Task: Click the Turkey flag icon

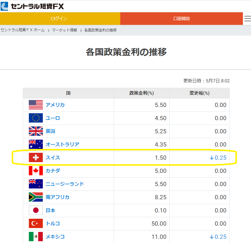Action: 36,223
